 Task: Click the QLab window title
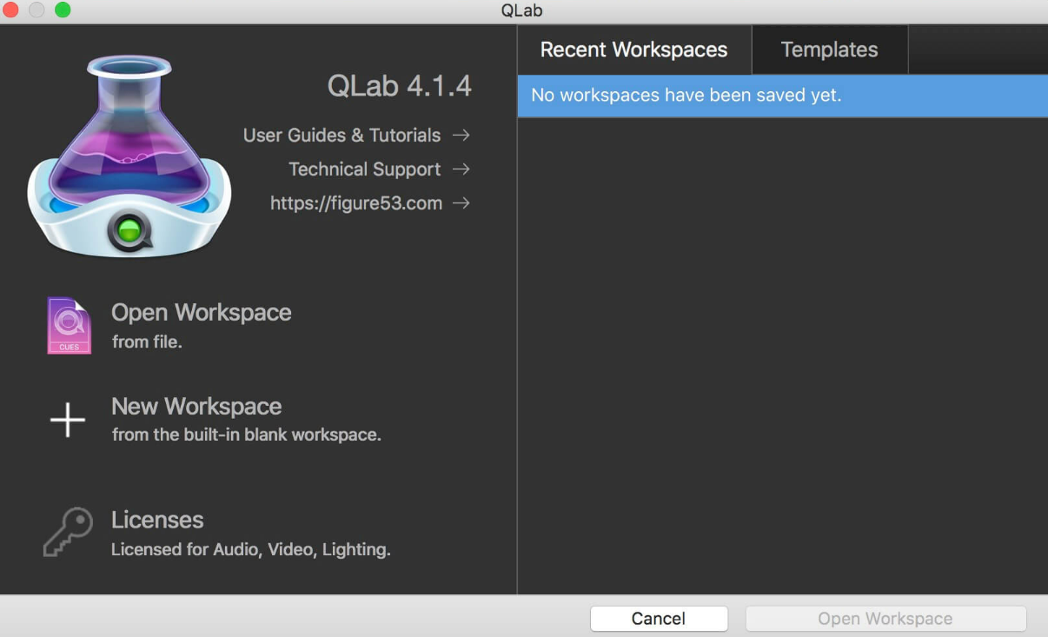click(522, 11)
